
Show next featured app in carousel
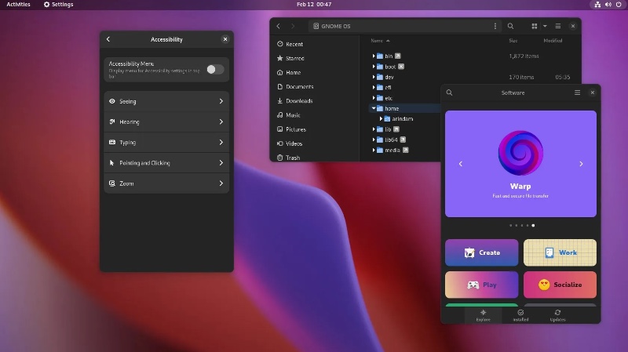coord(581,164)
